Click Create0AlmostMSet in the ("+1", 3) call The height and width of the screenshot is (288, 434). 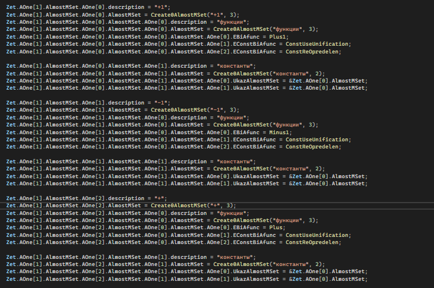click(x=179, y=15)
